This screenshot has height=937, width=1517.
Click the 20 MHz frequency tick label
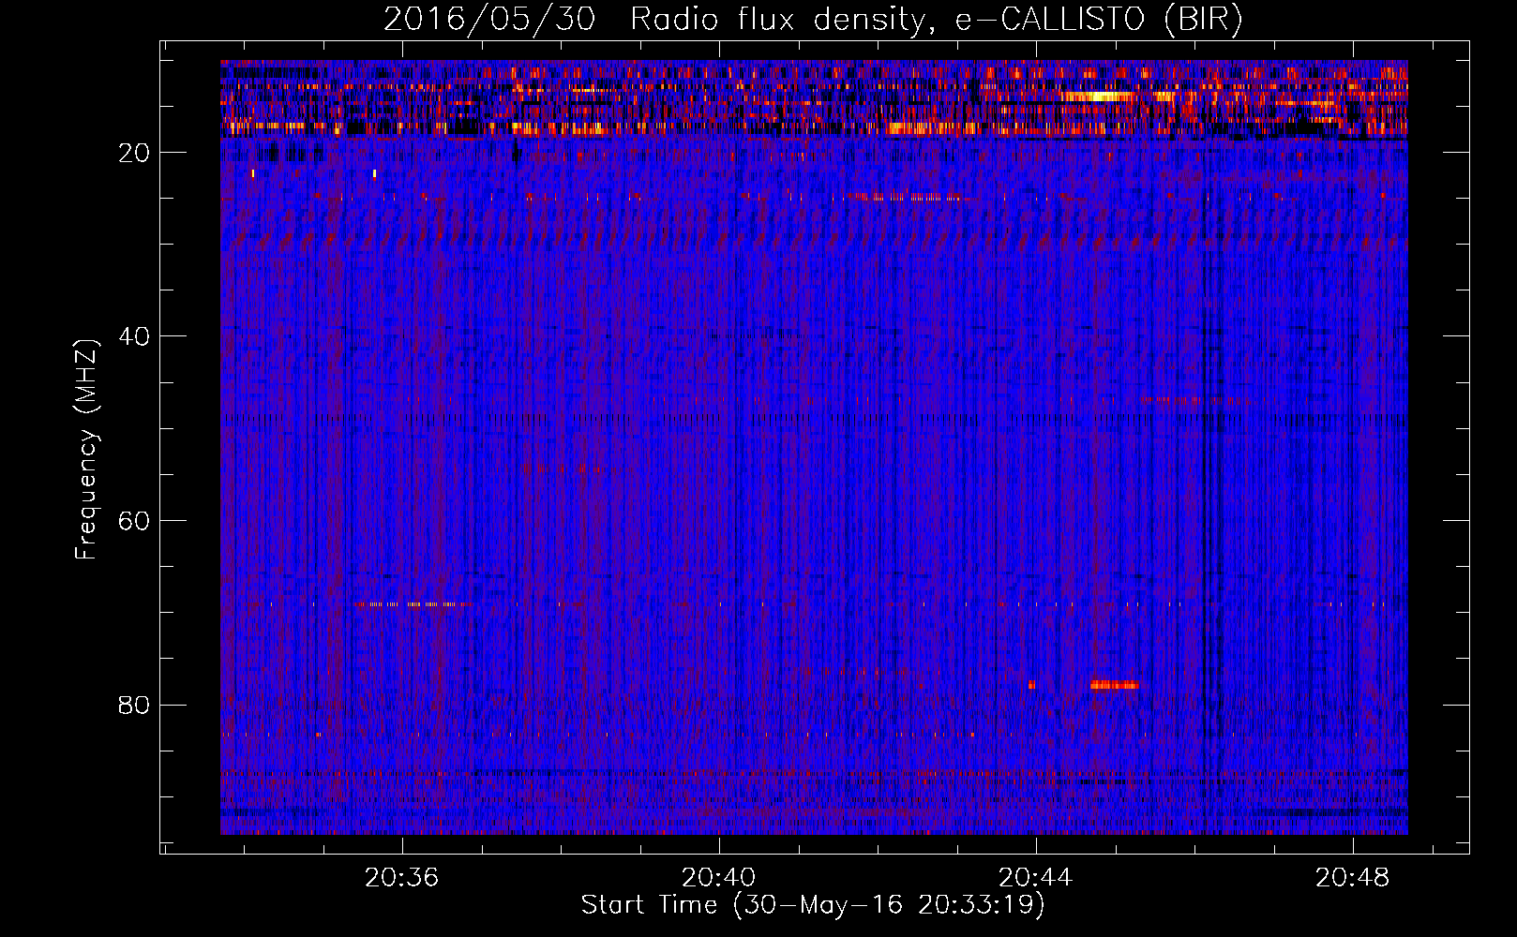[x=135, y=153]
